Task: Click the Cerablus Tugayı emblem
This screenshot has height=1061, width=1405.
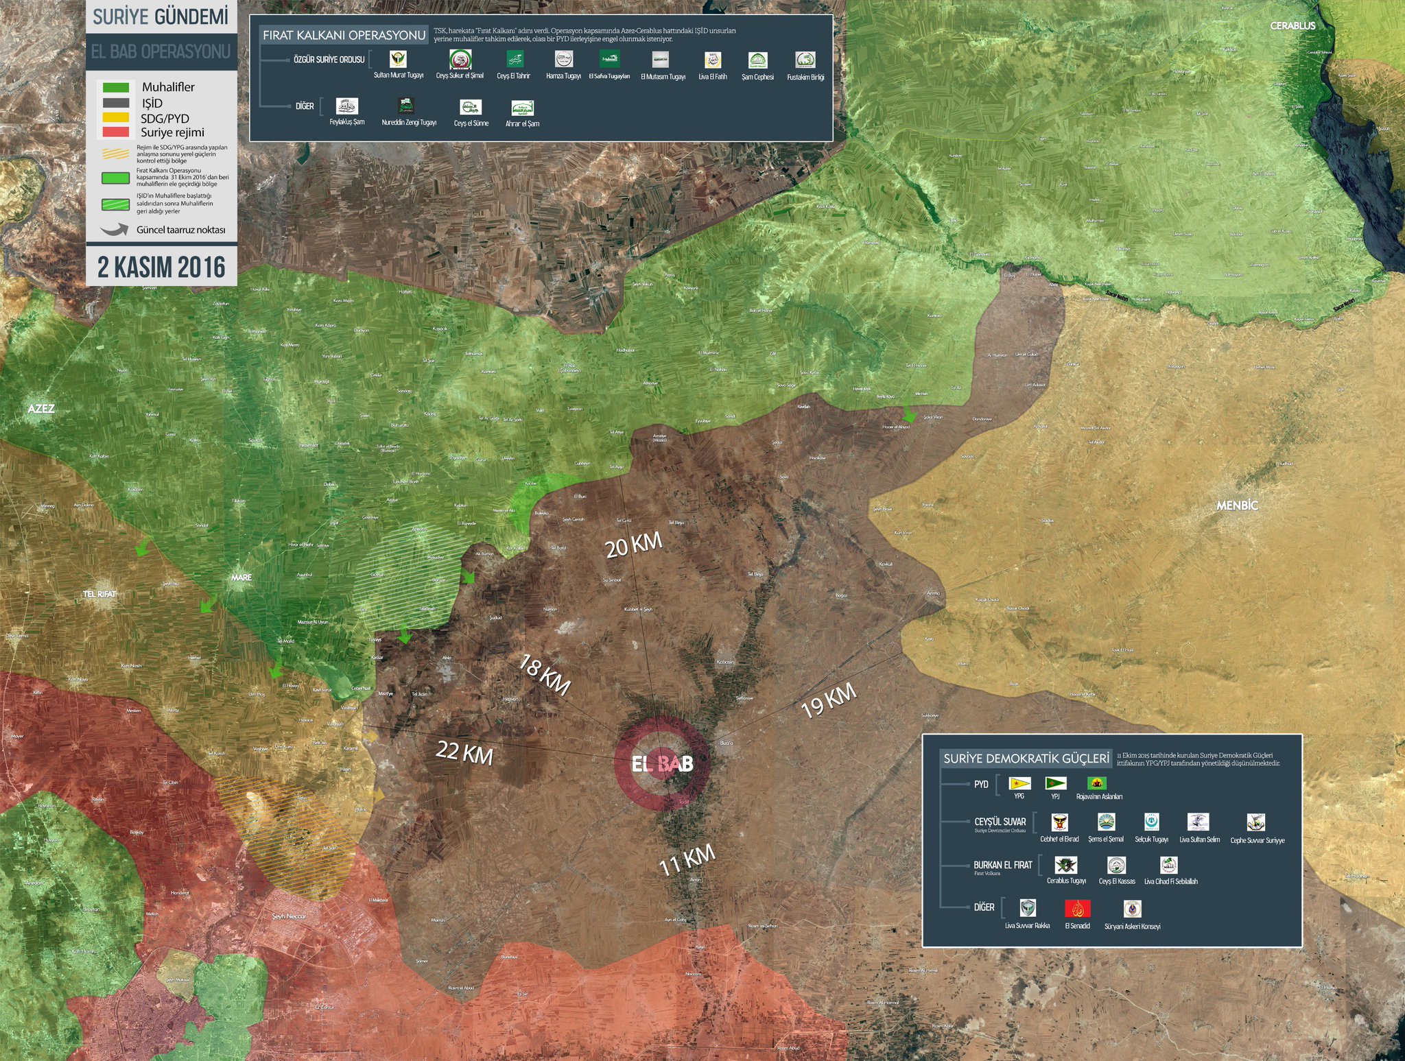Action: coord(1065,865)
